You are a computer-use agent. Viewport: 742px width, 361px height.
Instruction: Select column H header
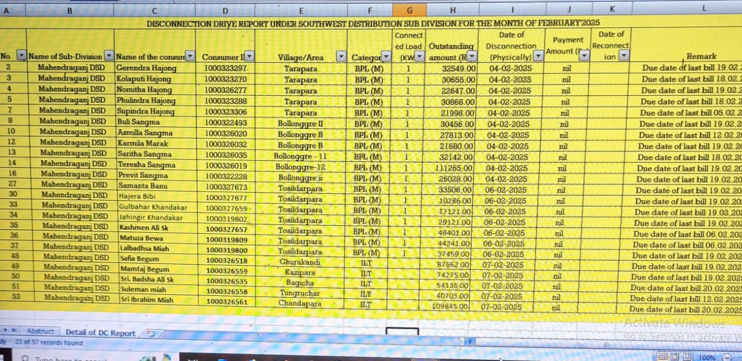tap(453, 10)
